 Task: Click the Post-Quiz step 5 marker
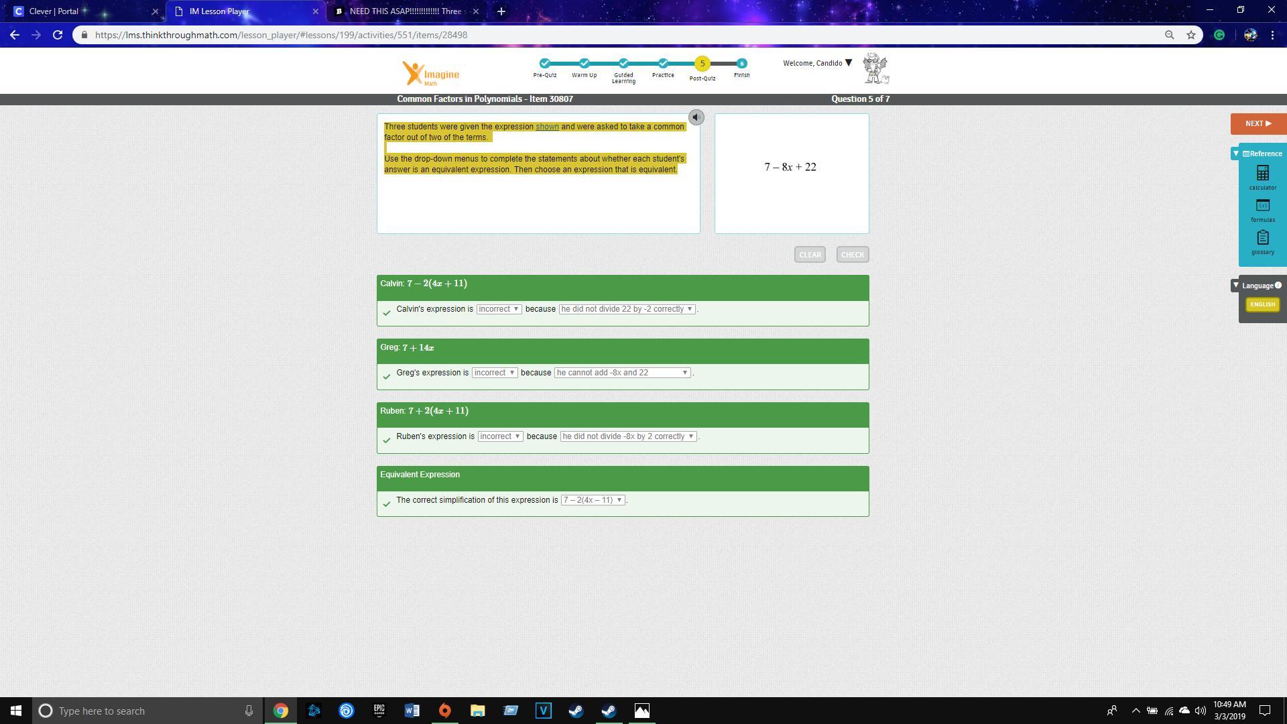[702, 64]
